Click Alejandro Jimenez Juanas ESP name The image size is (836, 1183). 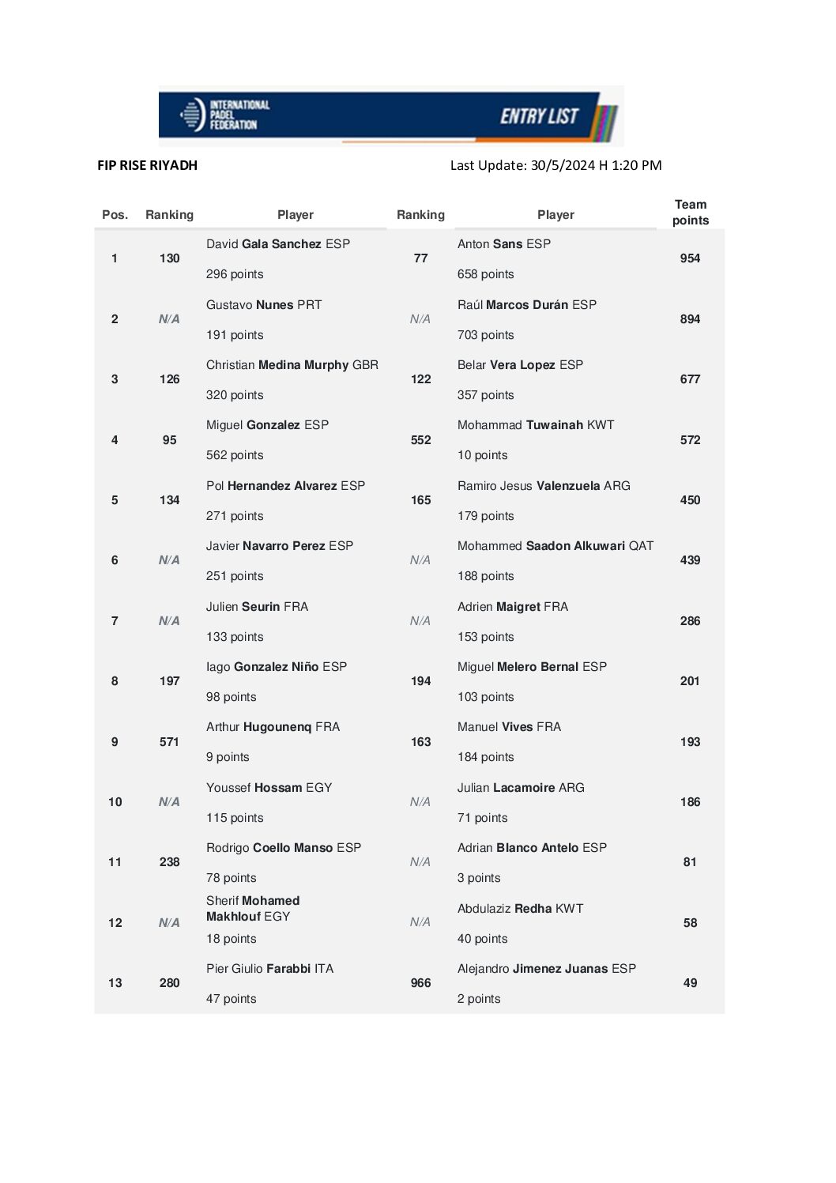pyautogui.click(x=546, y=969)
